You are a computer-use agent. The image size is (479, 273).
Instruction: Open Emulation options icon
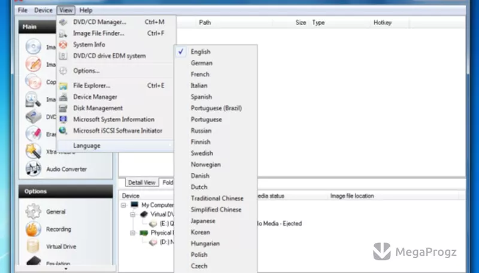pyautogui.click(x=34, y=262)
